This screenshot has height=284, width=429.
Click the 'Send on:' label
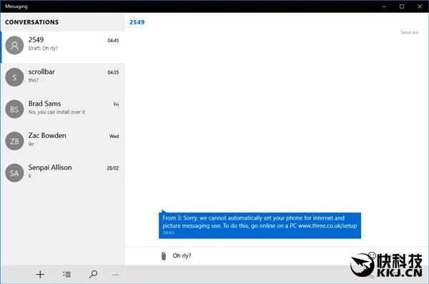click(x=410, y=32)
